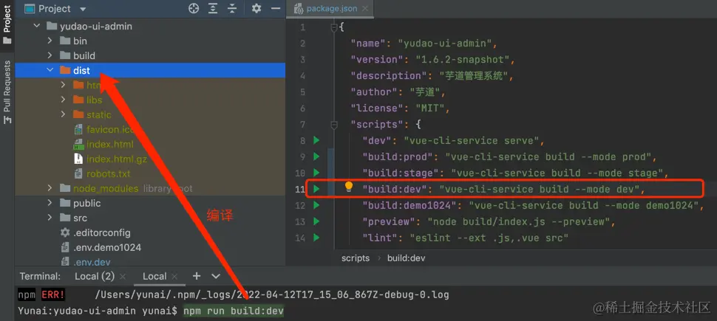Open Project panel settings gear

pyautogui.click(x=256, y=8)
